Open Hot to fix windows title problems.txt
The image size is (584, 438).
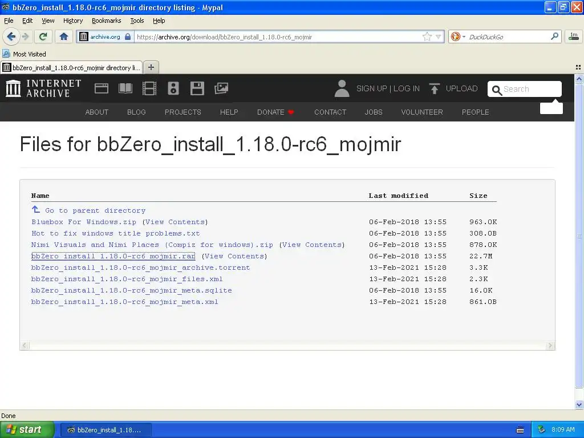pyautogui.click(x=115, y=233)
